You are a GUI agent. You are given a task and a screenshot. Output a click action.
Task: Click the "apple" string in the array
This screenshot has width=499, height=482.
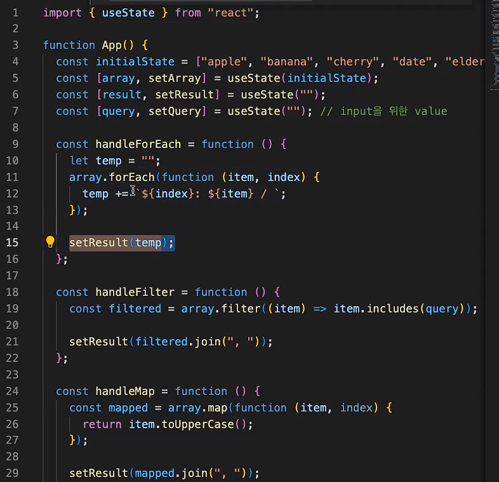(x=224, y=62)
